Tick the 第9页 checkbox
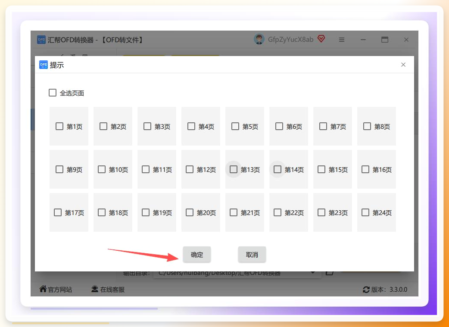 [59, 169]
